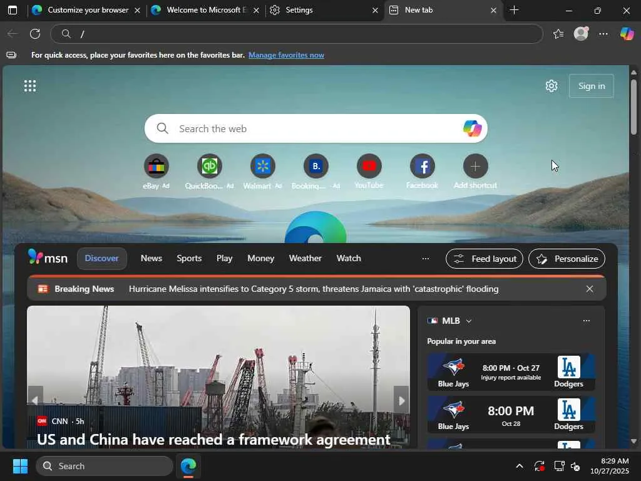Open the QuickBooks shortcut
The height and width of the screenshot is (481, 641).
pos(209,166)
